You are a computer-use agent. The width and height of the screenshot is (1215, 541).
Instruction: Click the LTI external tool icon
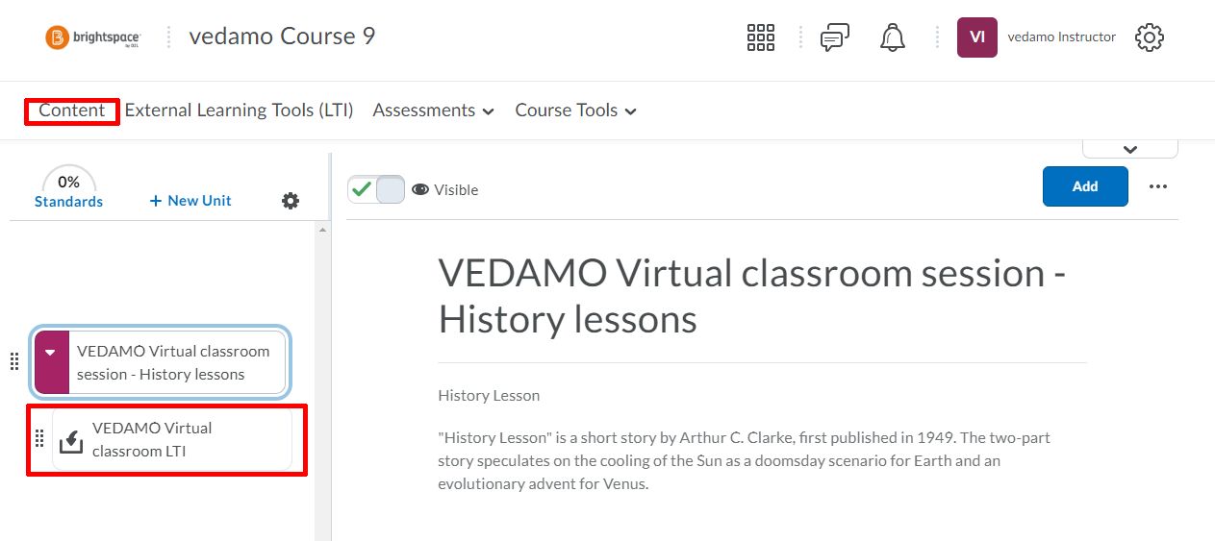[72, 441]
